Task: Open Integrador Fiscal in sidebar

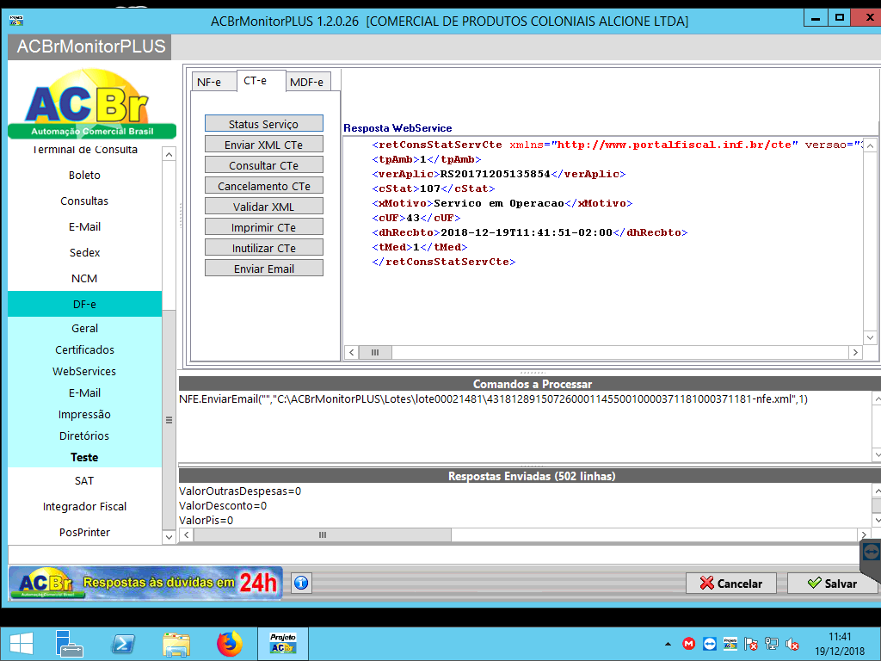Action: tap(85, 506)
